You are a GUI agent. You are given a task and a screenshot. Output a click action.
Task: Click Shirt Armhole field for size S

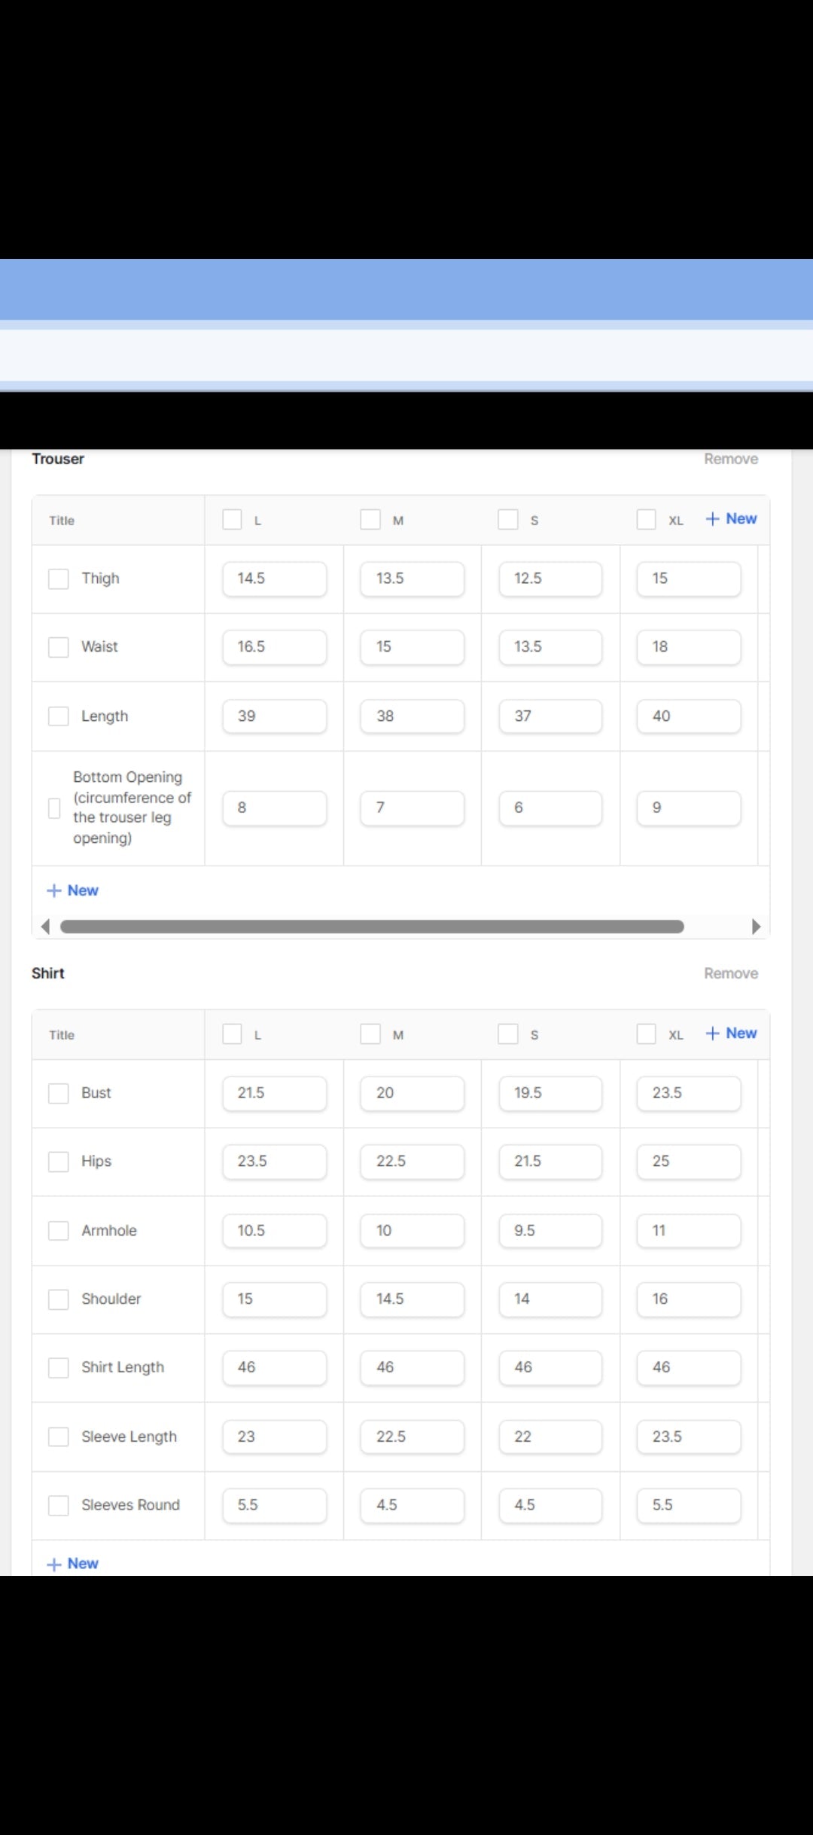550,1230
